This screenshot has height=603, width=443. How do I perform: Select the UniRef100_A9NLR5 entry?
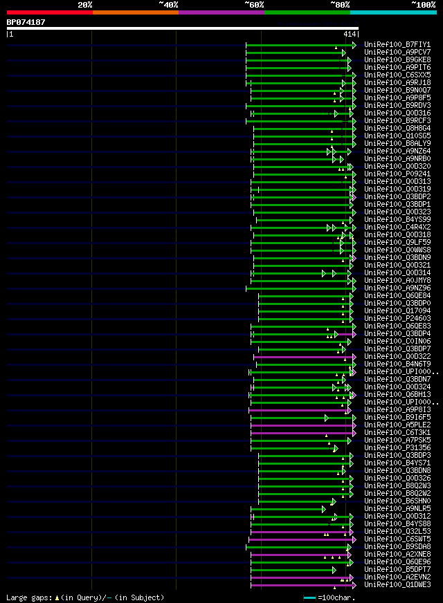(x=397, y=509)
